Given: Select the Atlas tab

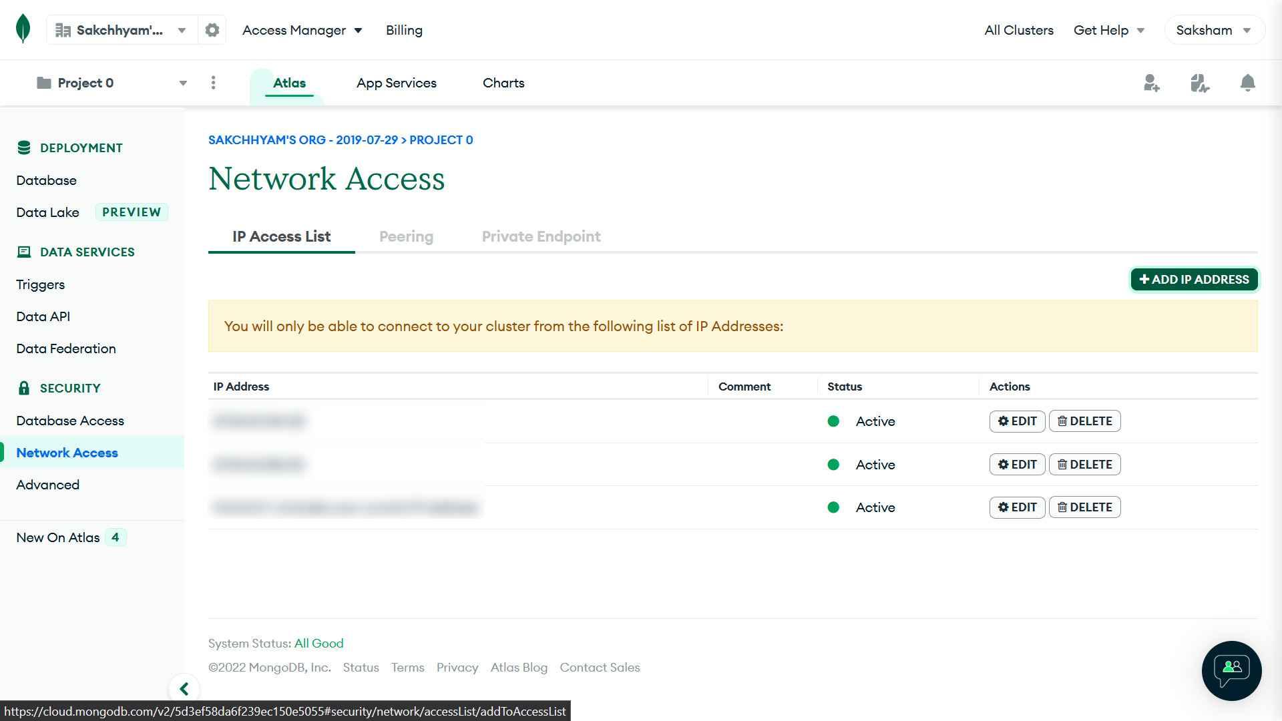Looking at the screenshot, I should (x=289, y=83).
